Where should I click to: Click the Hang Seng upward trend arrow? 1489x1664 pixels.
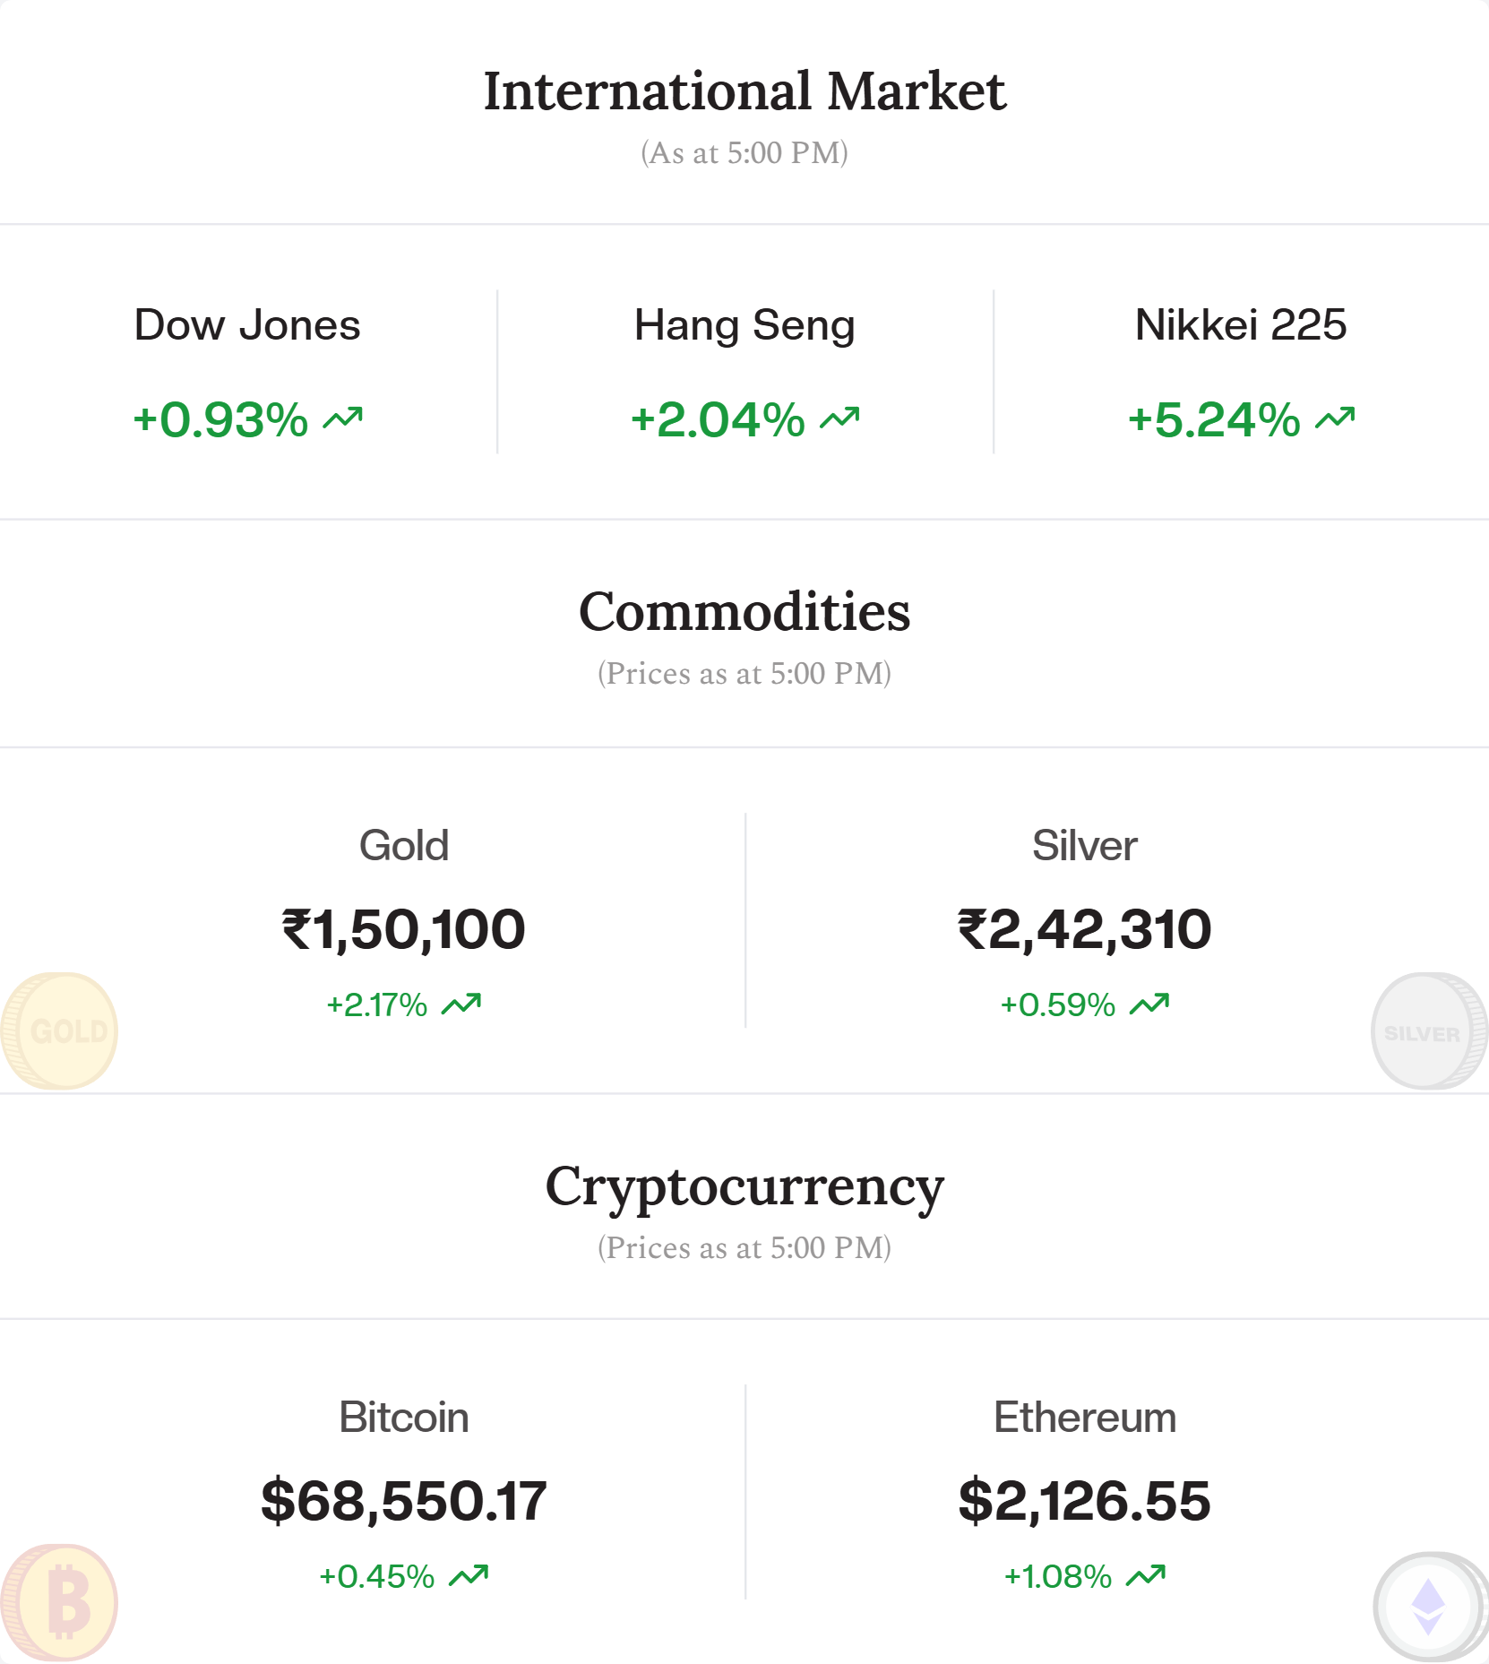(x=839, y=418)
